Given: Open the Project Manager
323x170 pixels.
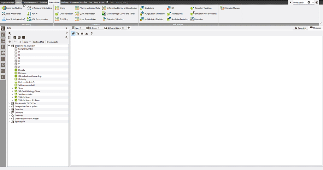Looking at the screenshot, I should [8, 3].
